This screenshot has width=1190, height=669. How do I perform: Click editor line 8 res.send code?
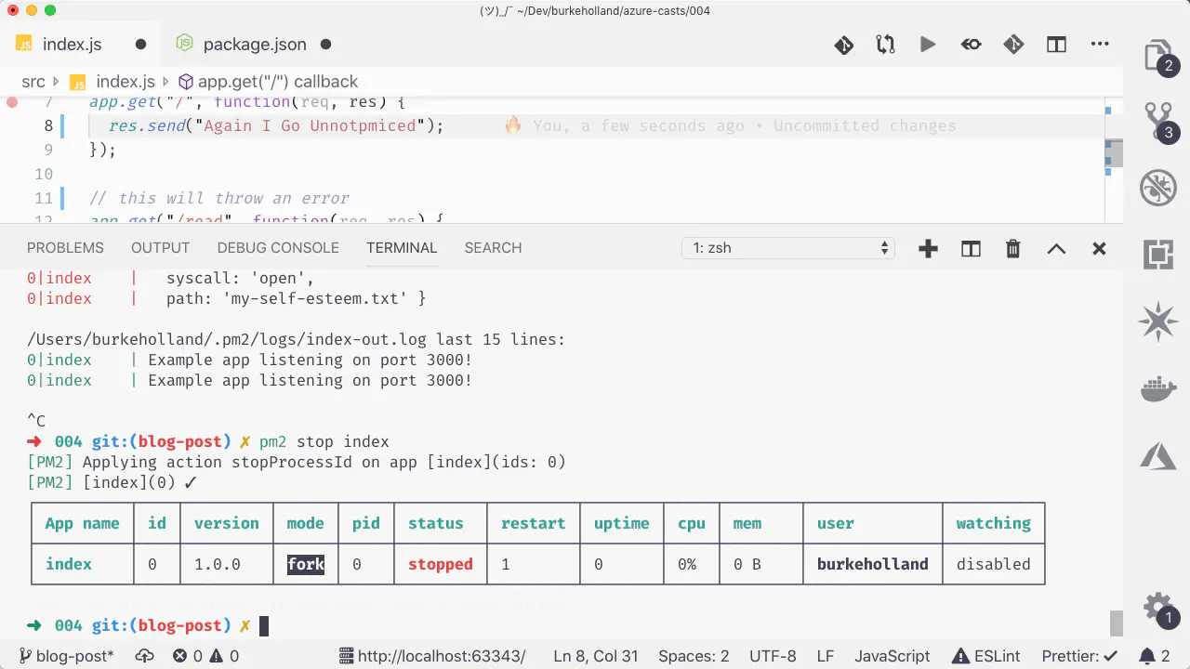(277, 125)
